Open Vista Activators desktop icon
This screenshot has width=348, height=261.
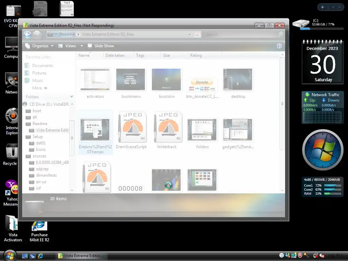[13, 228]
